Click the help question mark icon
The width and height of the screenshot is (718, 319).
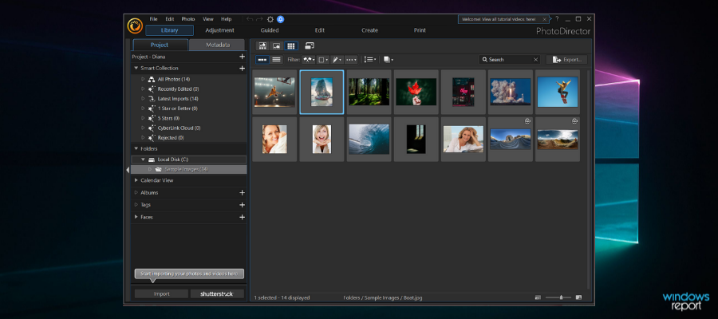557,19
